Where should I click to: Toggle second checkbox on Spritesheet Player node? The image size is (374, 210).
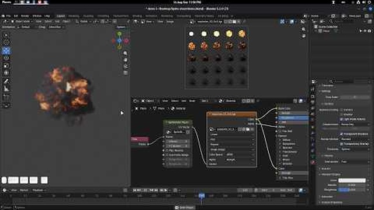coord(167,155)
